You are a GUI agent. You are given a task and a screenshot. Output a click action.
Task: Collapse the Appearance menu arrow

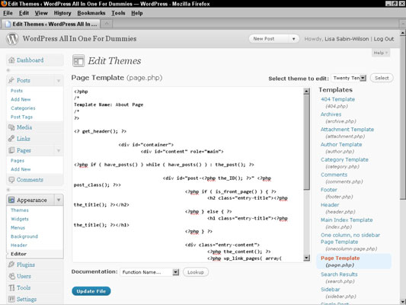[x=59, y=200]
